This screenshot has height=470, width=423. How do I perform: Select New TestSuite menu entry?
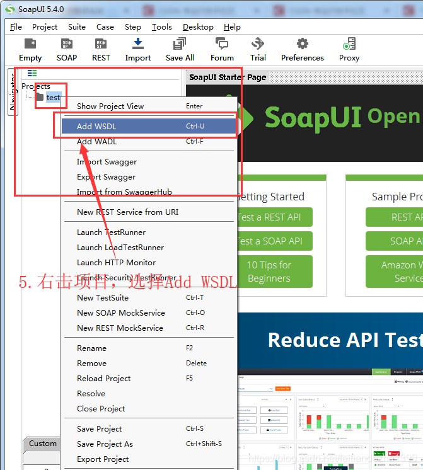149,297
